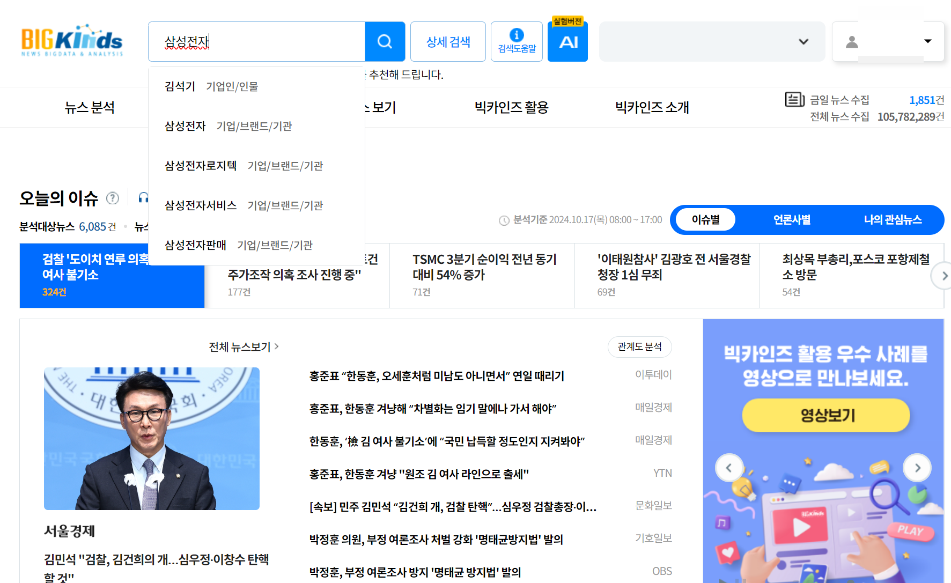Advance issue cards with right arrow
The height and width of the screenshot is (583, 951).
coord(943,276)
